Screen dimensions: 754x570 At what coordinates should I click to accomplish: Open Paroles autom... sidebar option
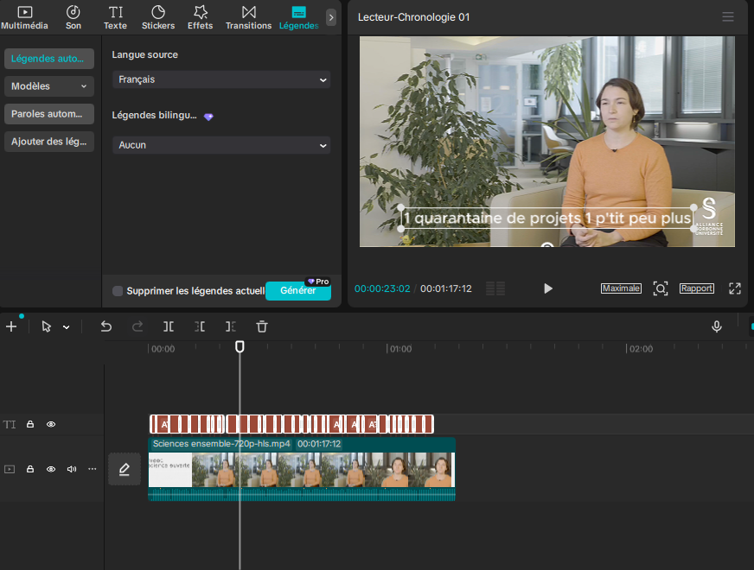[49, 114]
